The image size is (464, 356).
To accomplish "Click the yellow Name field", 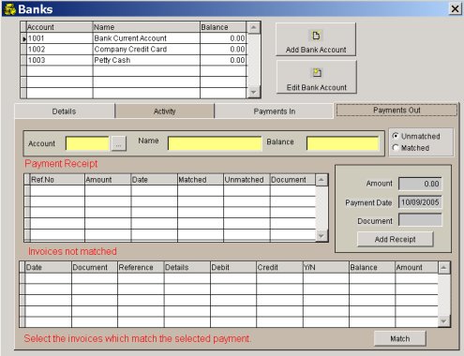I will pos(215,143).
